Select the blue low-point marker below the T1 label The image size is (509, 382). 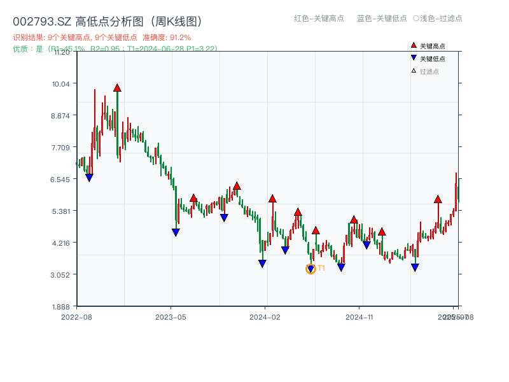(x=311, y=267)
